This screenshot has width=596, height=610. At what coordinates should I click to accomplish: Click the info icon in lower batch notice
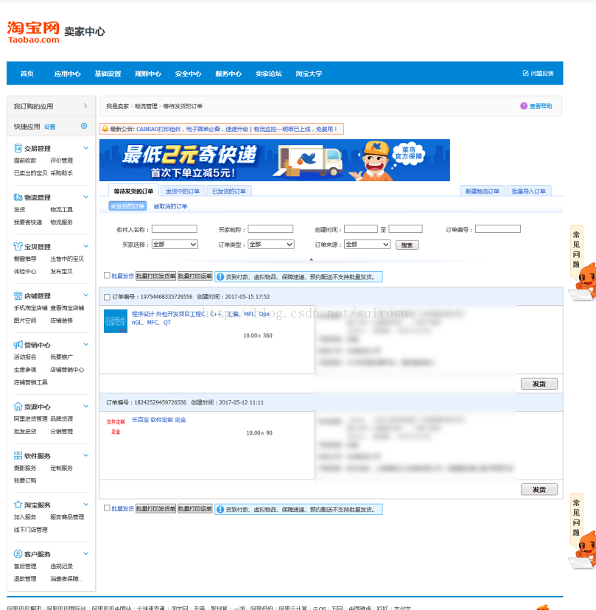220,510
